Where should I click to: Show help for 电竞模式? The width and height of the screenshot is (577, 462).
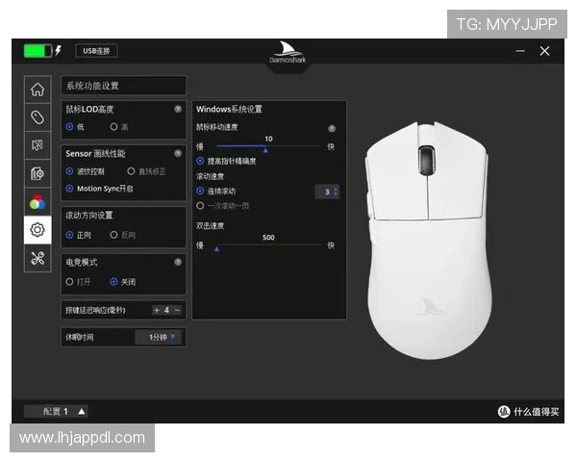(178, 262)
